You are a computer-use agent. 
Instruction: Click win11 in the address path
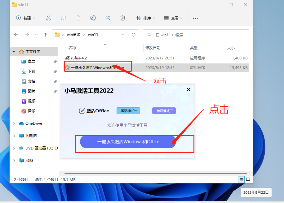(93, 35)
